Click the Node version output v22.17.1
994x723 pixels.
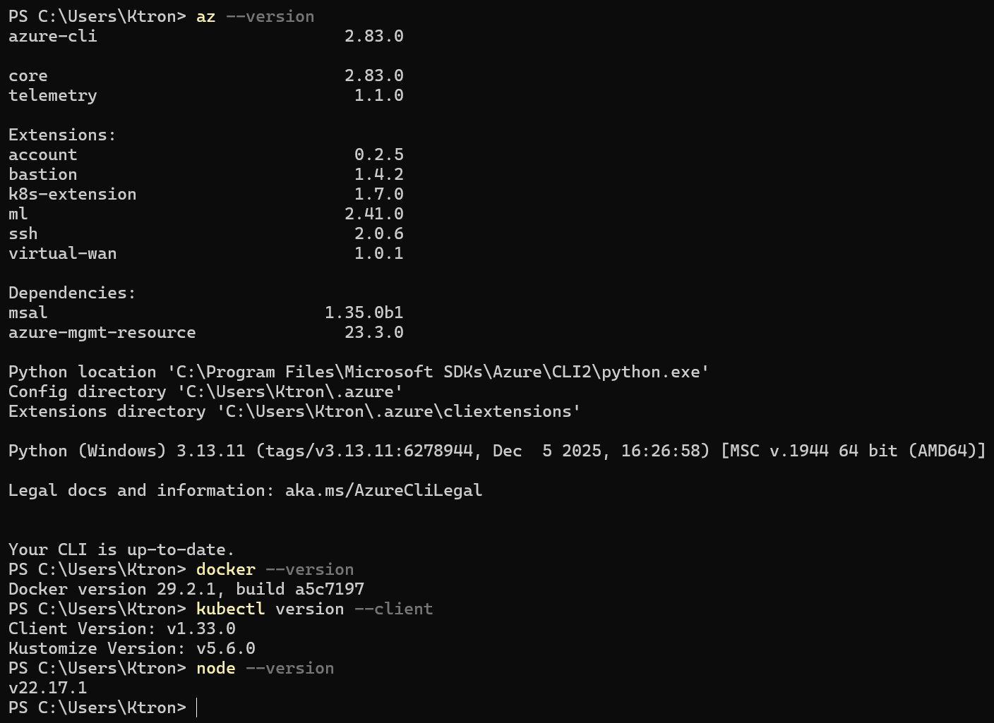pos(48,688)
